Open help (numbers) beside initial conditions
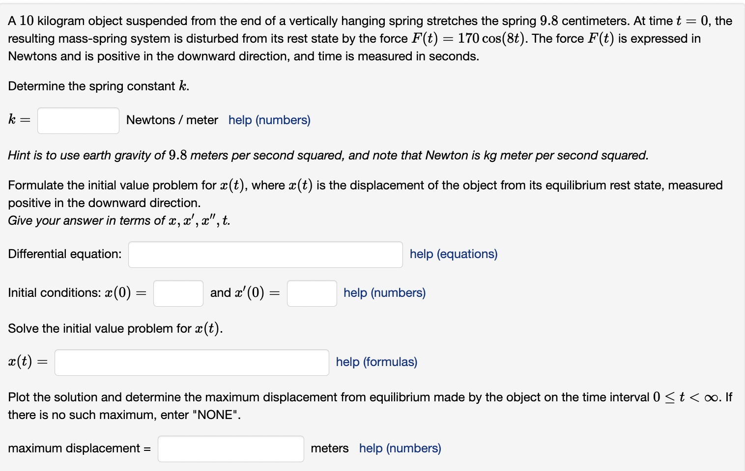This screenshot has height=471, width=745. [384, 292]
